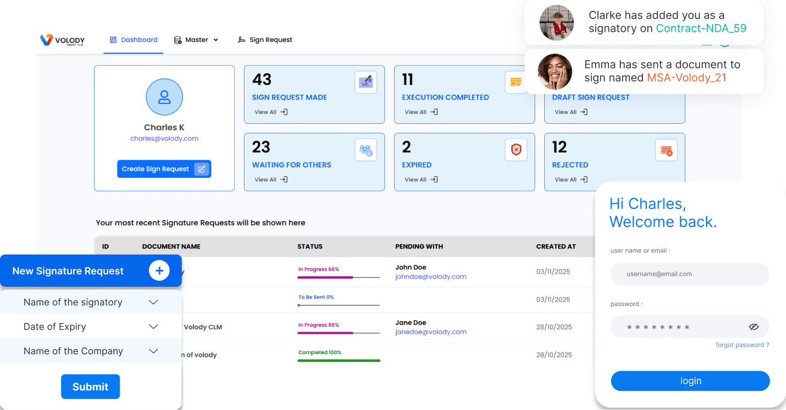Image resolution: width=786 pixels, height=410 pixels.
Task: View All under Rejected
Action: [571, 180]
